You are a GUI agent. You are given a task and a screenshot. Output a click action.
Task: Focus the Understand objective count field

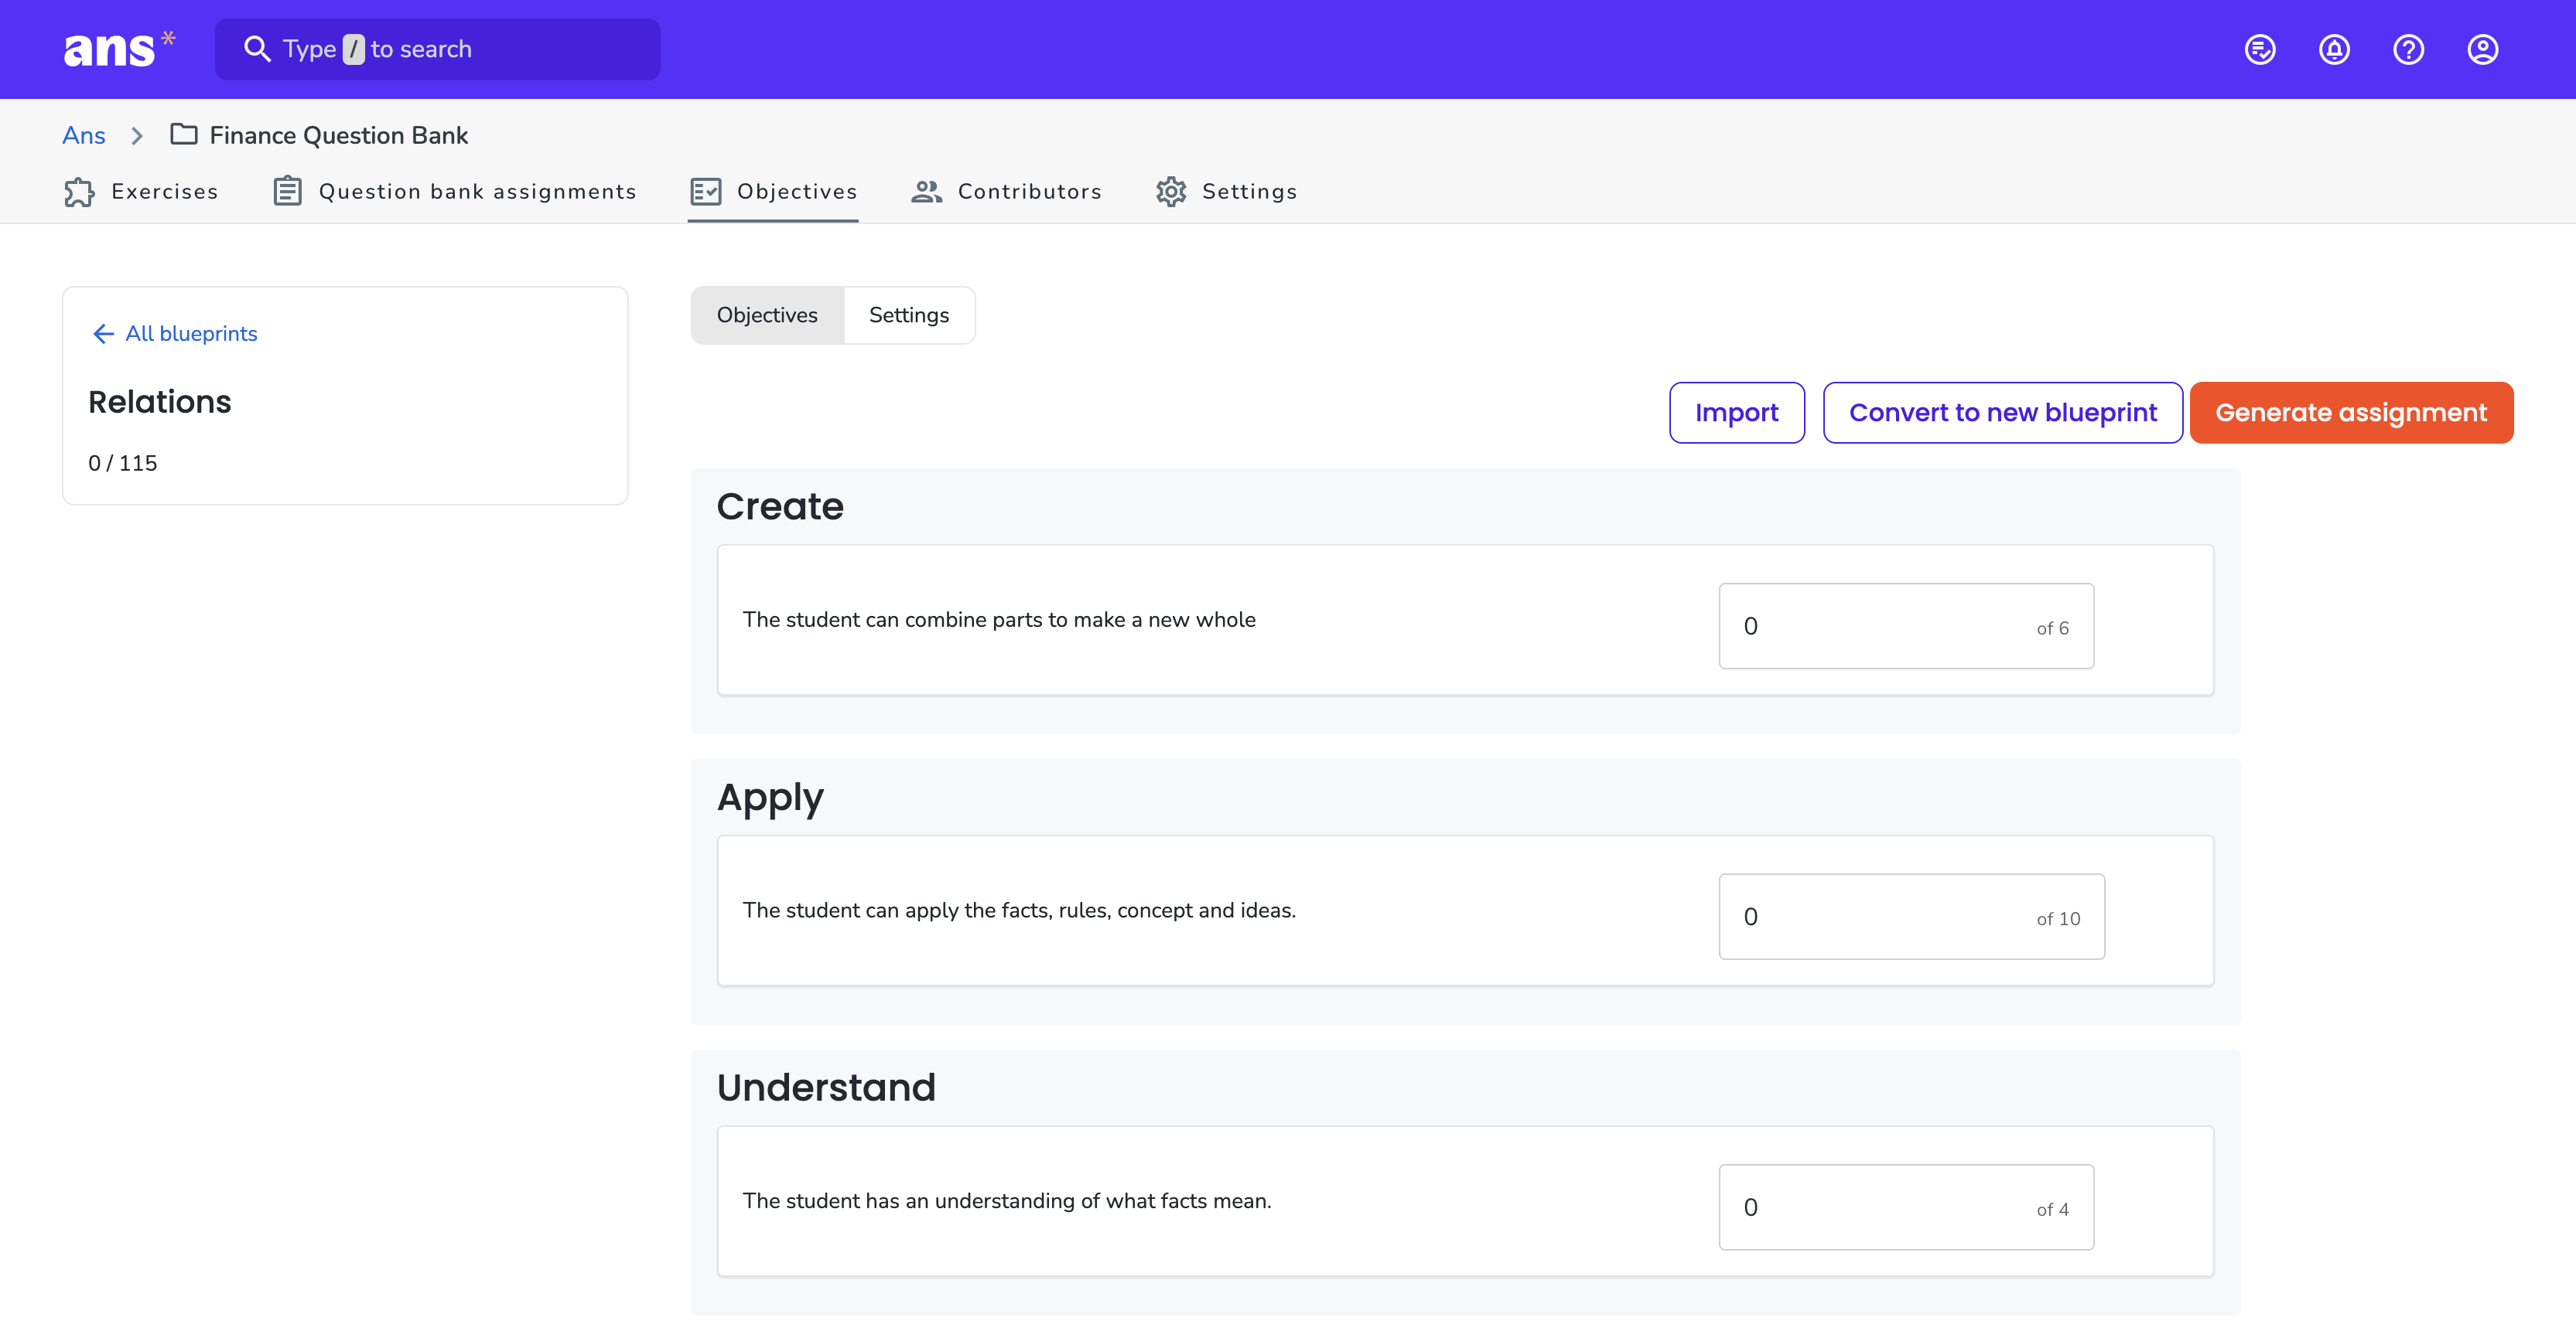coord(1905,1208)
